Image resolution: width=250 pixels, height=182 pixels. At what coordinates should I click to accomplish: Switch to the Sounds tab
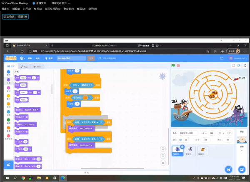[37, 67]
